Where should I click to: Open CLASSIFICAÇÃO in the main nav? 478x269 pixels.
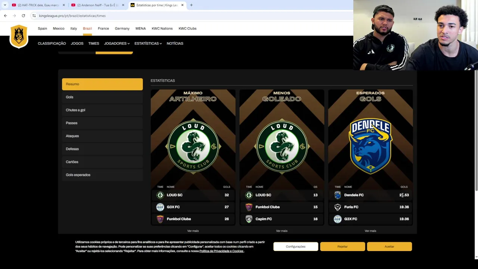52,43
